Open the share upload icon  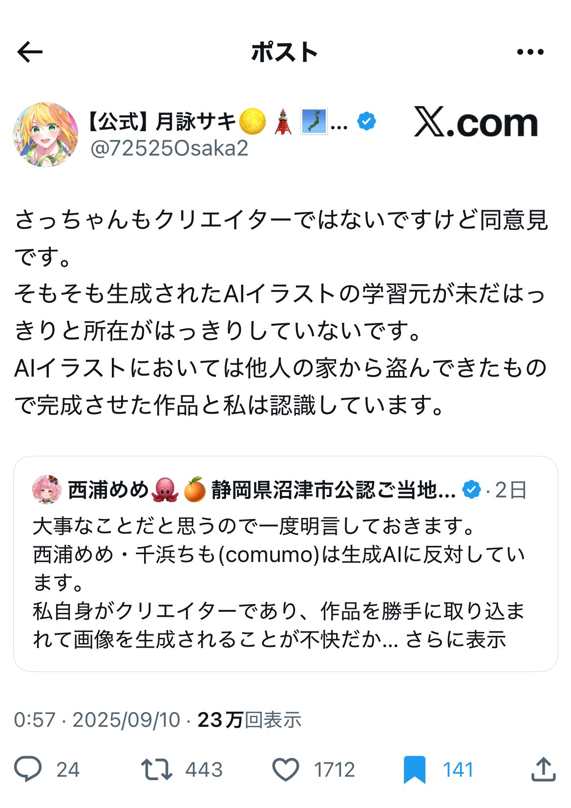(x=543, y=769)
